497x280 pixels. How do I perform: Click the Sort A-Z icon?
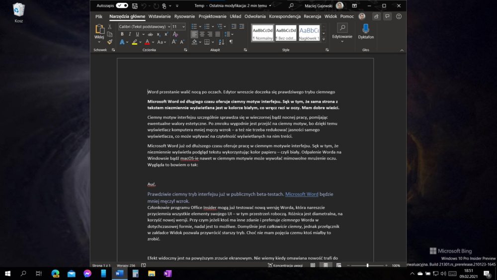pyautogui.click(x=221, y=42)
